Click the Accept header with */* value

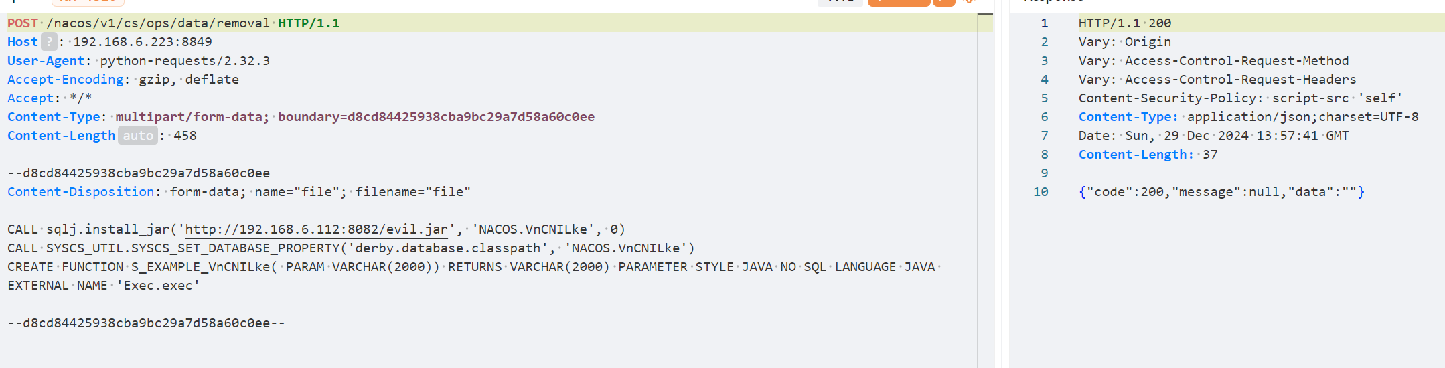click(50, 98)
